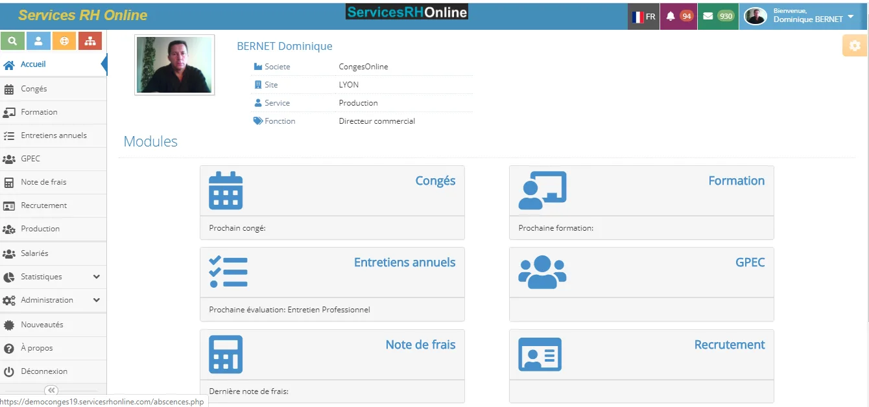Click the green search icon button
Screen dimensions: 869x407
tap(13, 41)
